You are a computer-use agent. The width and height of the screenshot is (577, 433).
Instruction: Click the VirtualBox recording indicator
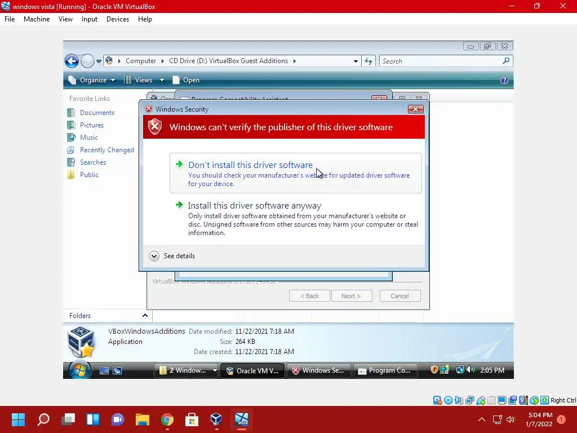[x=512, y=400]
